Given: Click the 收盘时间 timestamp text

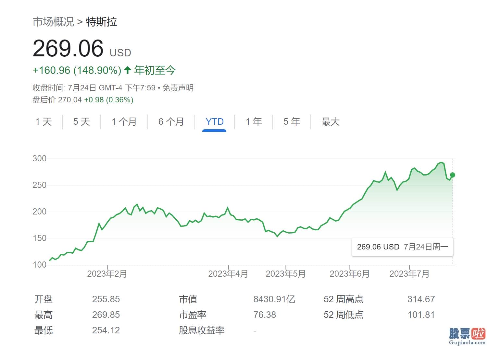Looking at the screenshot, I should pyautogui.click(x=94, y=88).
